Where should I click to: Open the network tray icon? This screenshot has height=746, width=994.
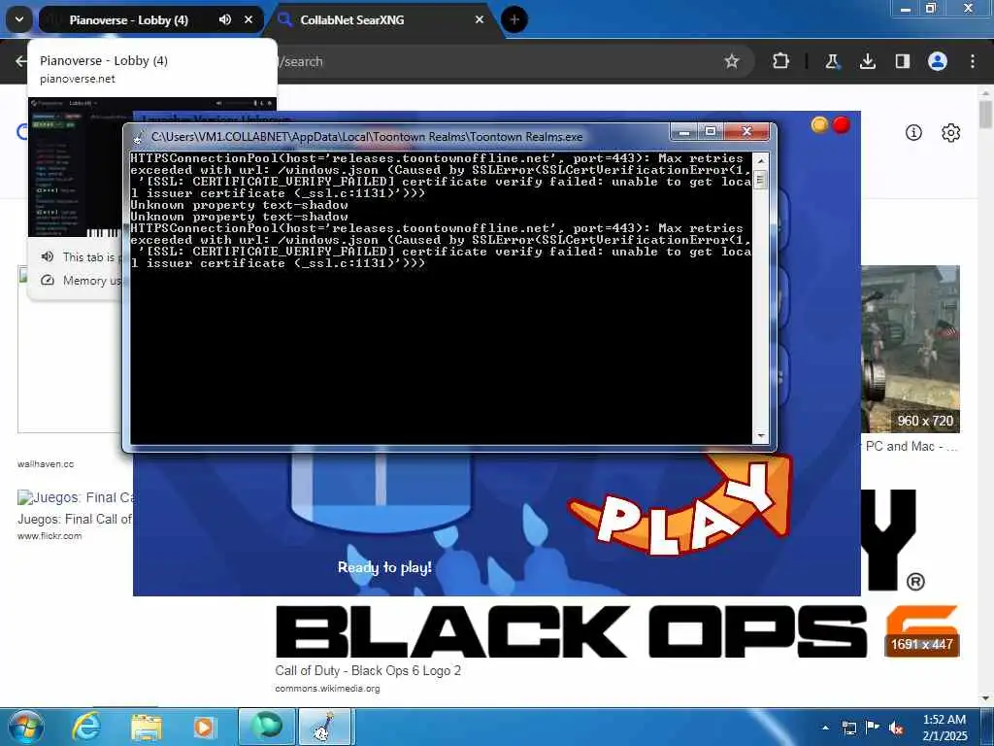click(x=848, y=728)
